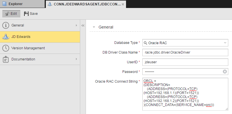Click the Password label

click(x=130, y=72)
